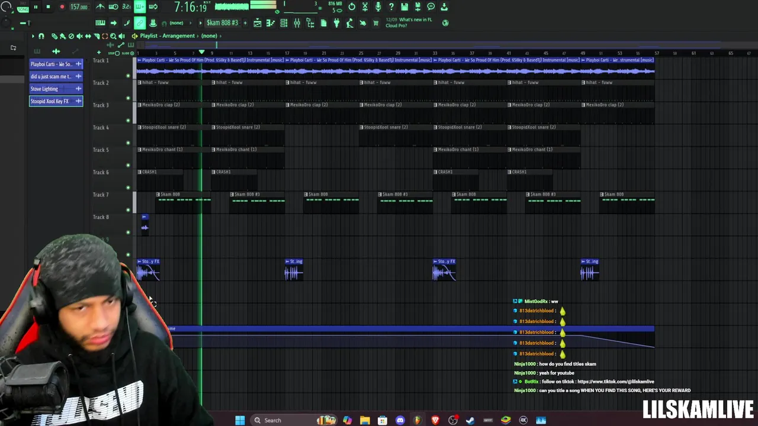Open the playlist view icon
The height and width of the screenshot is (426, 758).
click(x=258, y=22)
